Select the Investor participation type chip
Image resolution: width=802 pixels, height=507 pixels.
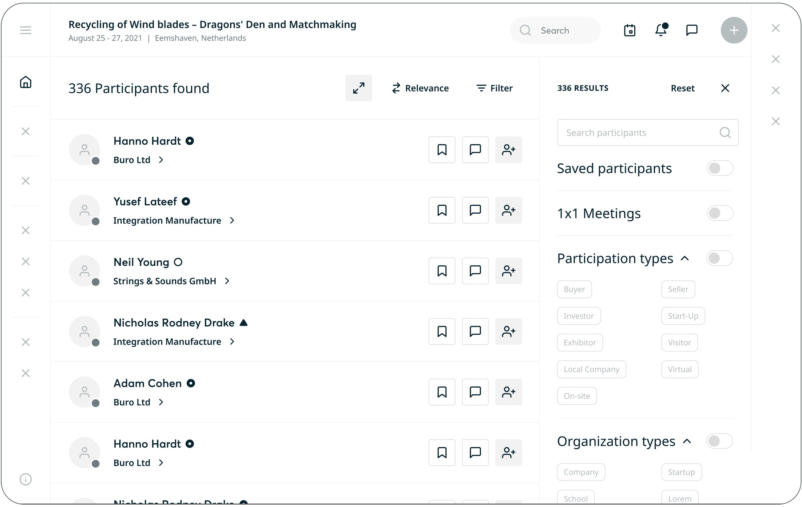pos(578,316)
